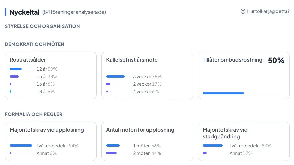This screenshot has width=294, height=165.
Task: Click the blue accent bar beside Nyckeltal
Action: 6,12
